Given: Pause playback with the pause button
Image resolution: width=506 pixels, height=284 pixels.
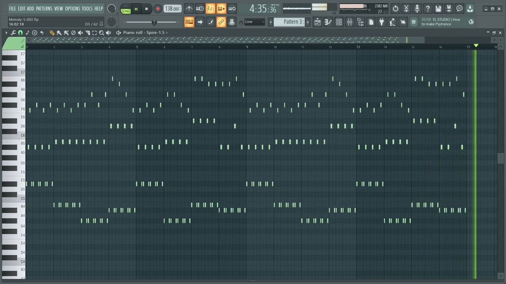Looking at the screenshot, I should (x=136, y=9).
